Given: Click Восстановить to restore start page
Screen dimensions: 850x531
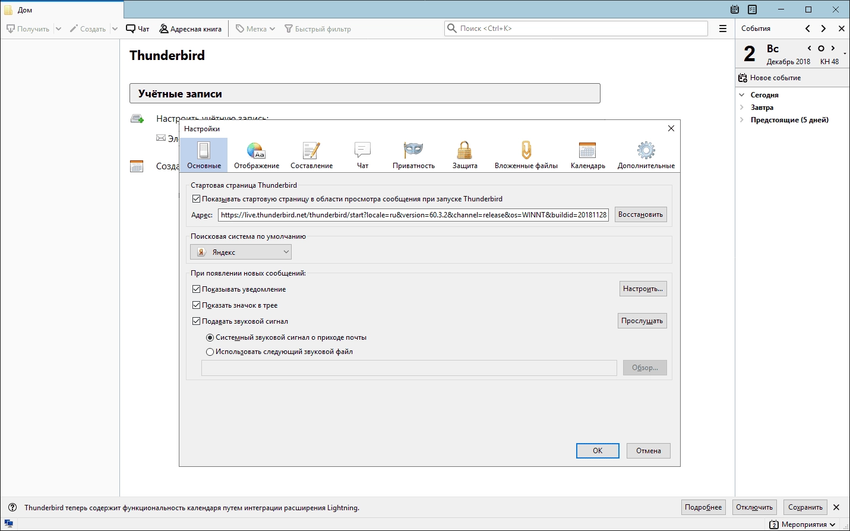Looking at the screenshot, I should tap(640, 214).
